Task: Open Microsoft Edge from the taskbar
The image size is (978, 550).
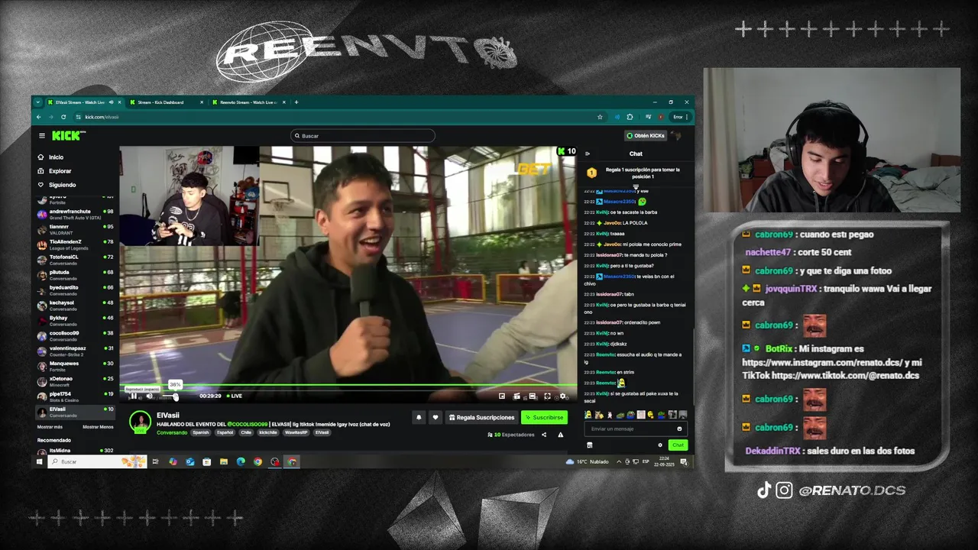Action: (241, 461)
